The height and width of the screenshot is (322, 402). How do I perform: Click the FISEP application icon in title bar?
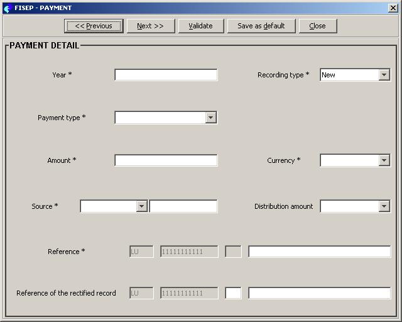[x=7, y=8]
